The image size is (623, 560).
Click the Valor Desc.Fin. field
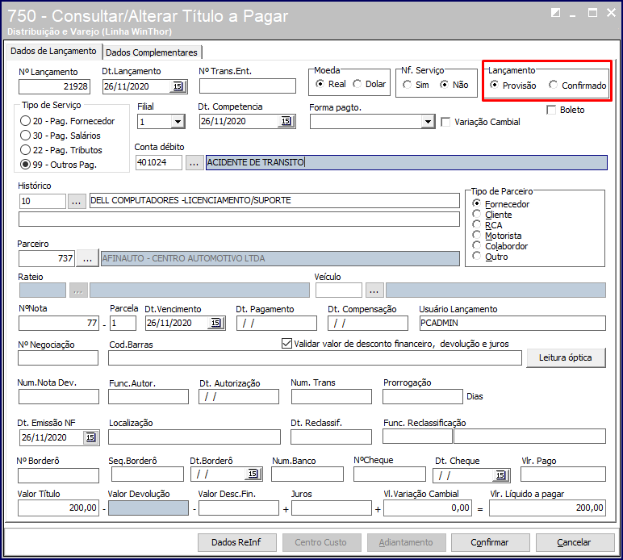[239, 508]
